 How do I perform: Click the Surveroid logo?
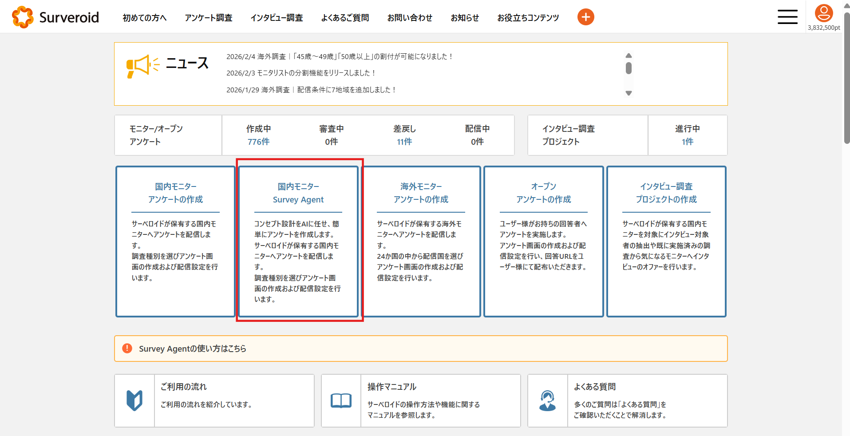click(55, 17)
